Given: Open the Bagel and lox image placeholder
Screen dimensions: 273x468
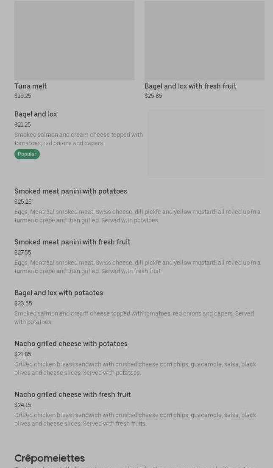Looking at the screenshot, I should pos(206,143).
